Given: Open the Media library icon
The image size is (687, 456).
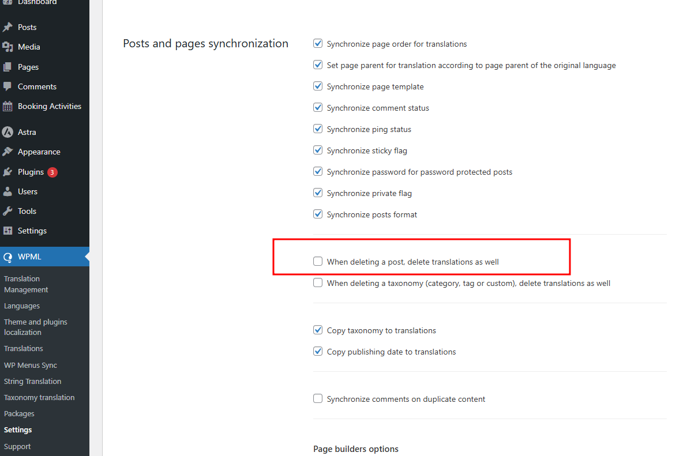Looking at the screenshot, I should [x=7, y=47].
